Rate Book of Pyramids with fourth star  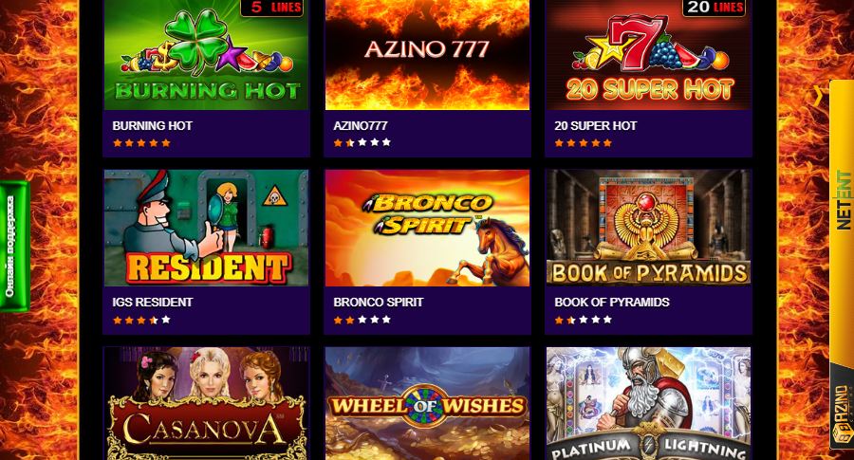(x=595, y=320)
